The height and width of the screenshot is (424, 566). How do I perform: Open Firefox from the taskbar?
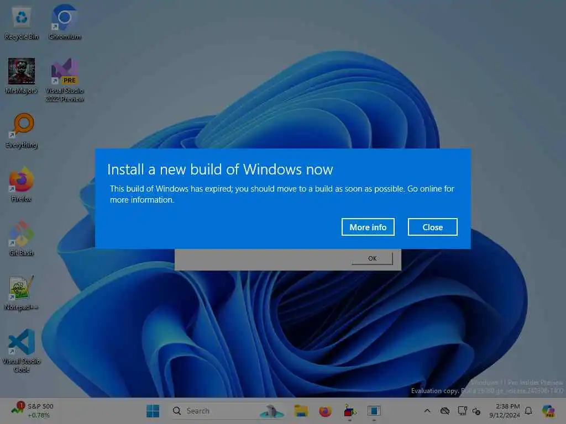[x=325, y=411]
